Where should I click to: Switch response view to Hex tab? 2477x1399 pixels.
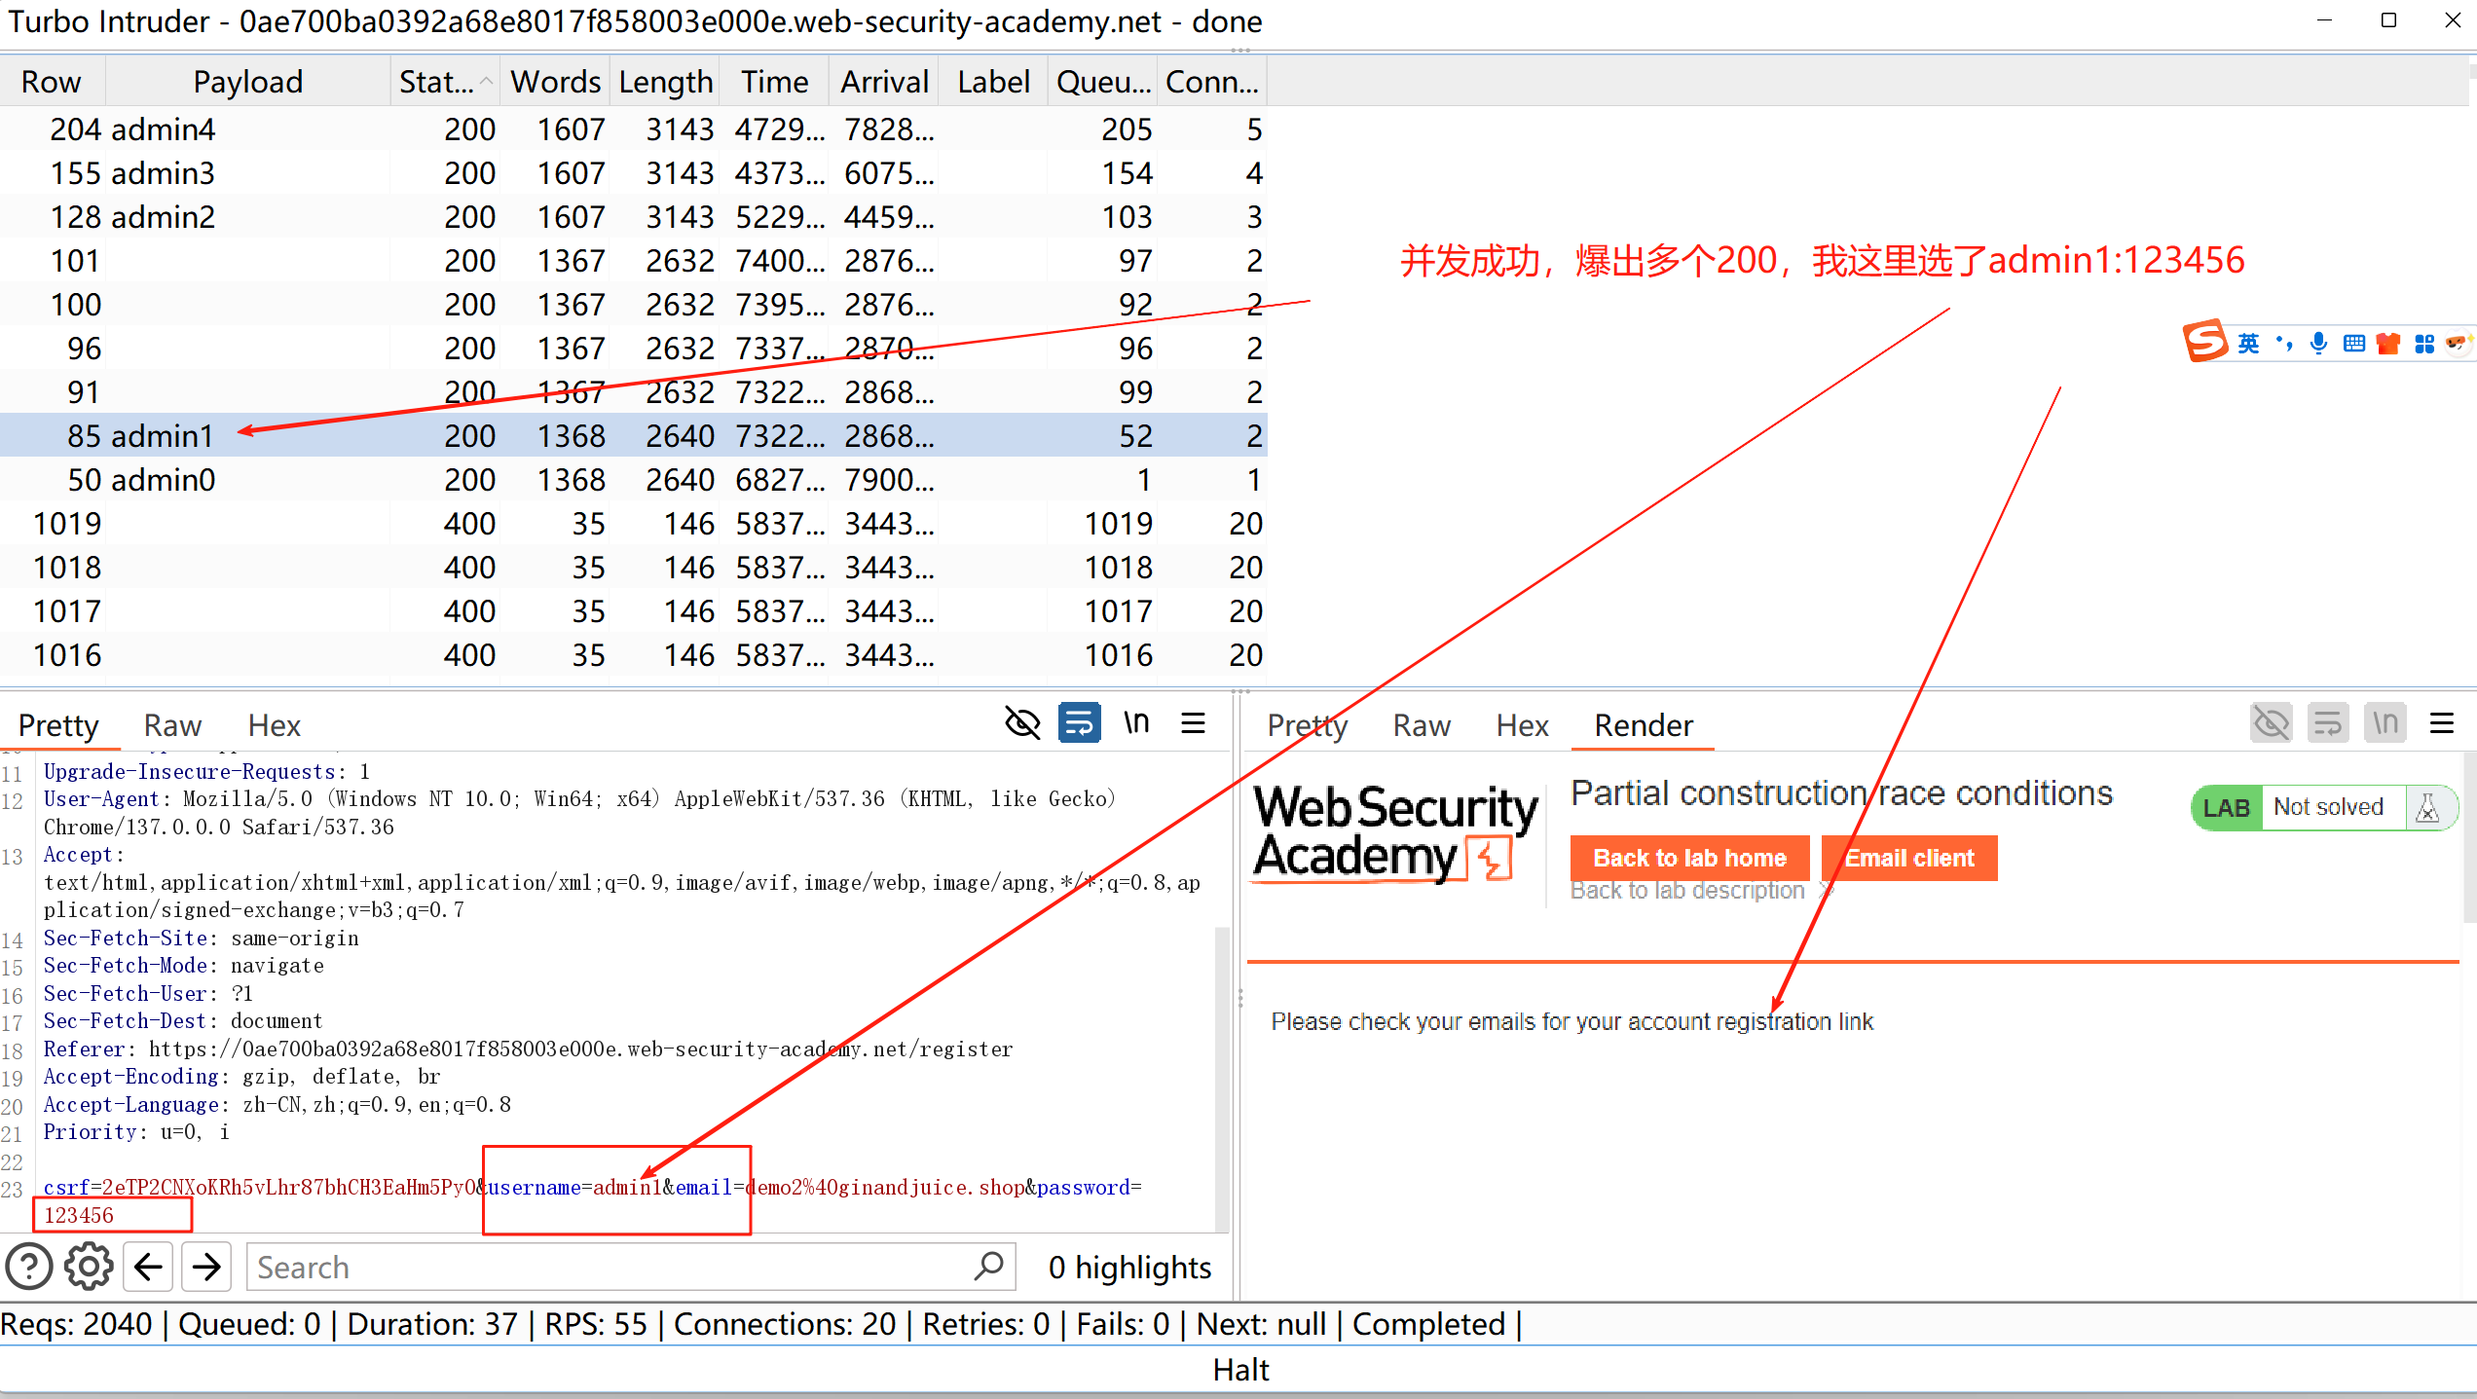1522,725
